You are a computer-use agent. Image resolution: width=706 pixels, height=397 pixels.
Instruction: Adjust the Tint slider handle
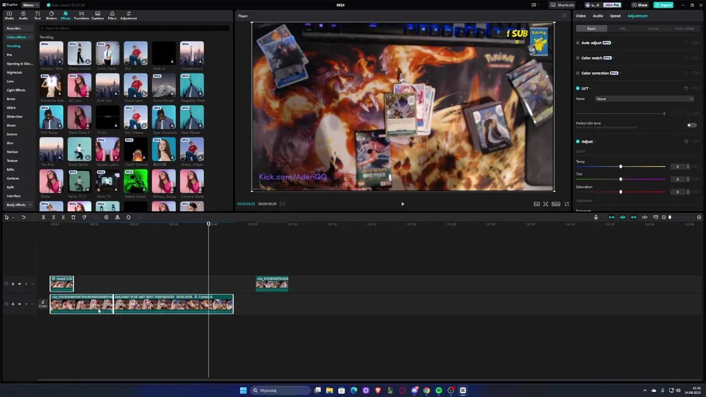tap(621, 179)
